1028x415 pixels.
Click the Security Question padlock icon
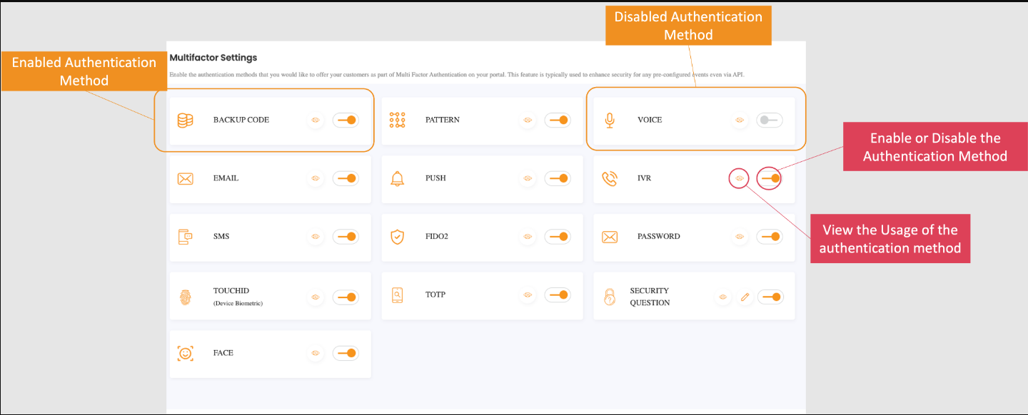(609, 296)
